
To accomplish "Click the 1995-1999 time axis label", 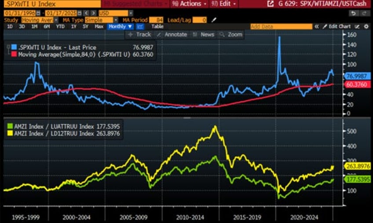I will (26, 217).
